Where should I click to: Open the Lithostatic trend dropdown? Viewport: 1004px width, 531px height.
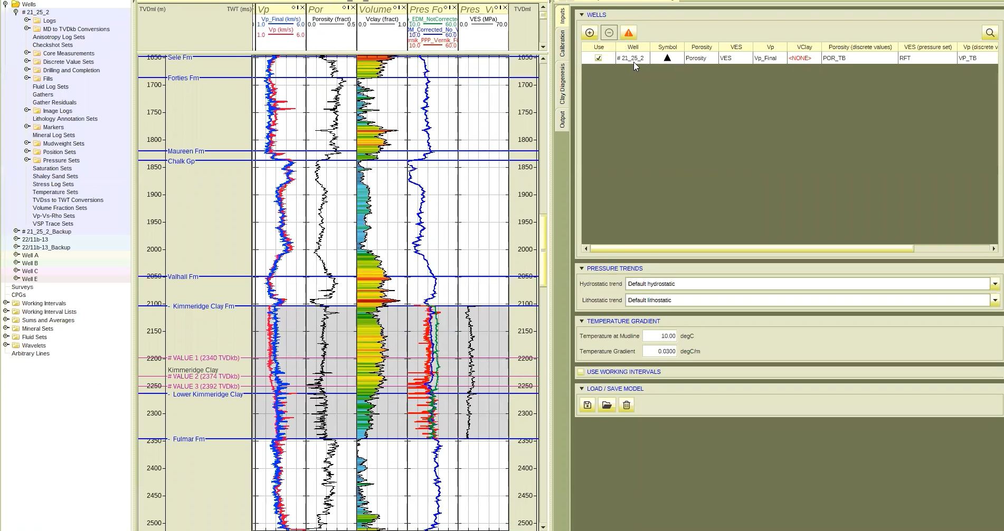tap(994, 300)
